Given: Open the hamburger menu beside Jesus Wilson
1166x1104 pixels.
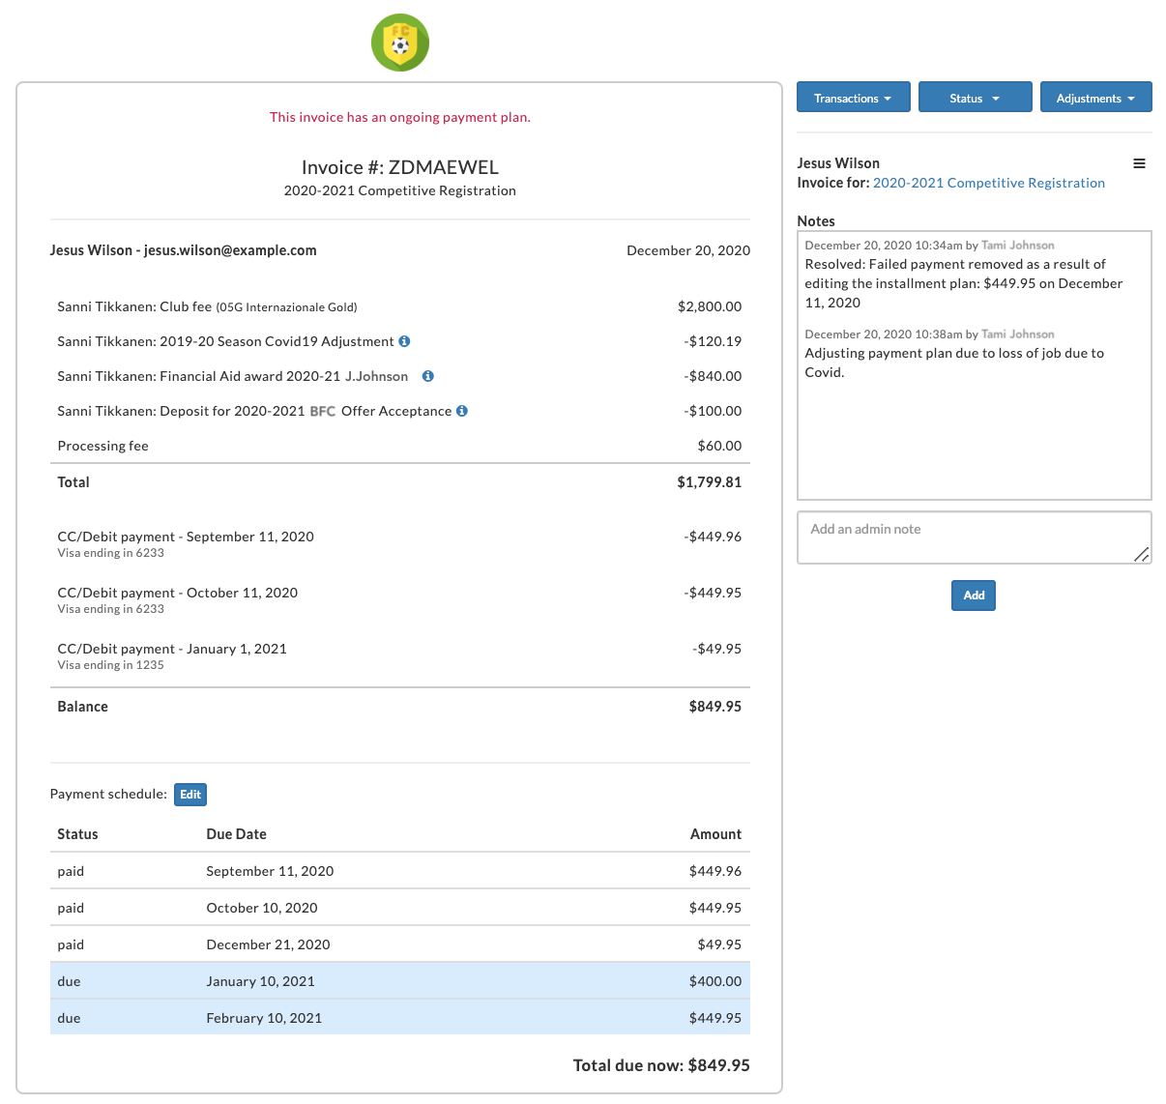Looking at the screenshot, I should tap(1139, 163).
